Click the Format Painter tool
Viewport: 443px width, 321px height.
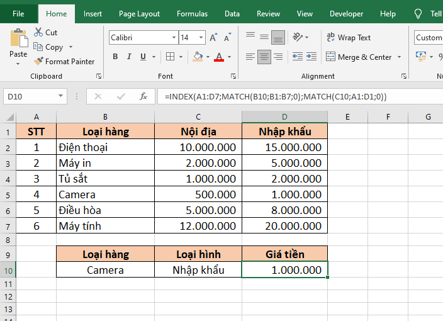tap(64, 62)
